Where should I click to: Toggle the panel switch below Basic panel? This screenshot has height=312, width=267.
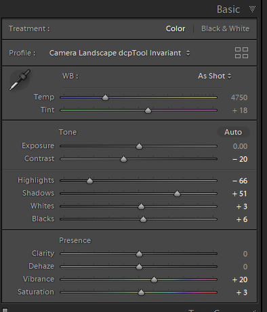click(5, 310)
